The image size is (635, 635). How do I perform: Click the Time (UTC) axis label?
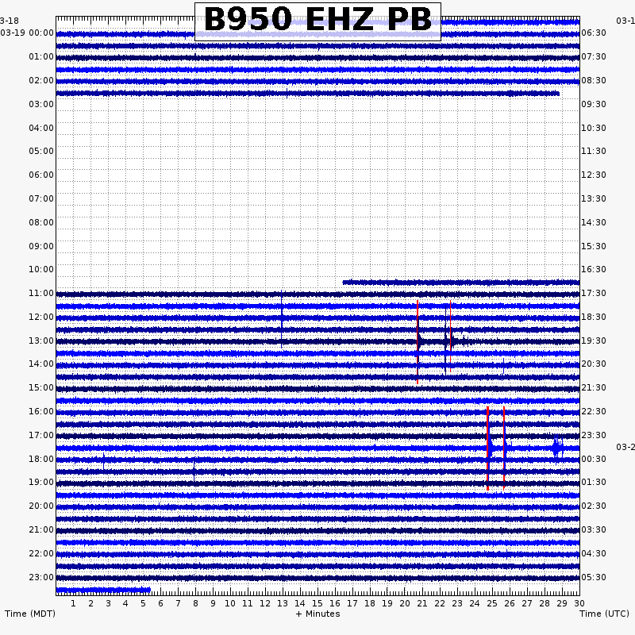point(604,614)
